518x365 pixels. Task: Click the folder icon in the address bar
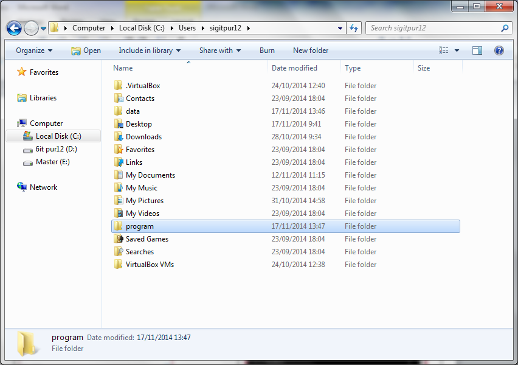point(55,28)
